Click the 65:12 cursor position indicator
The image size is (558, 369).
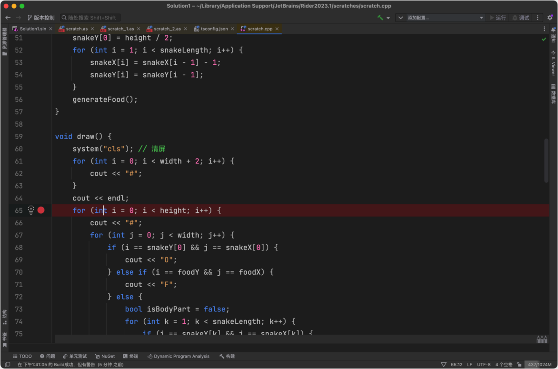pyautogui.click(x=457, y=364)
